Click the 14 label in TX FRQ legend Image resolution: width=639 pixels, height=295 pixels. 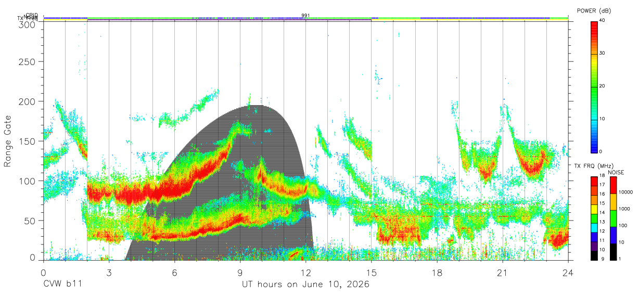tap(603, 212)
